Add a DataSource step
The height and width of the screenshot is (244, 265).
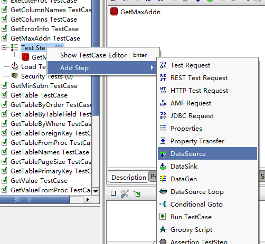[x=207, y=153]
